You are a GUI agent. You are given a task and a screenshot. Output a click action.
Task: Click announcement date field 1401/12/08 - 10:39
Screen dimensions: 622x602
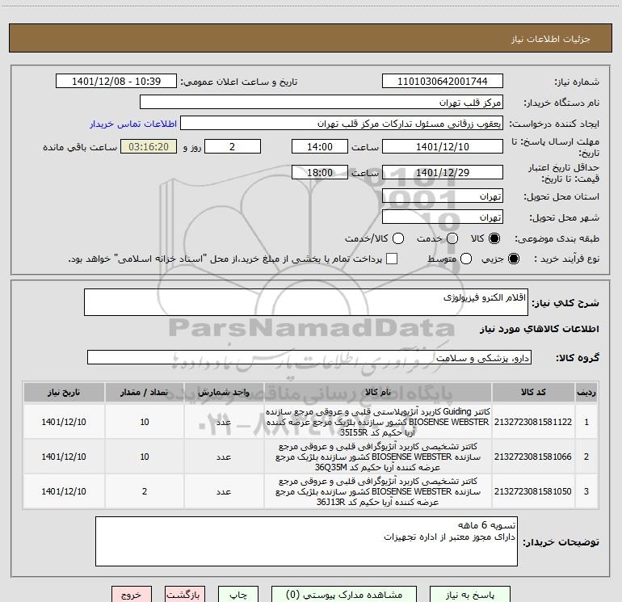pyautogui.click(x=116, y=82)
